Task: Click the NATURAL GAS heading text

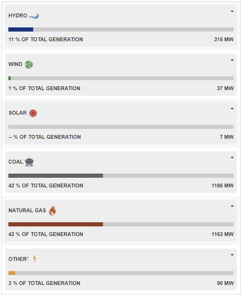Action: [27, 210]
